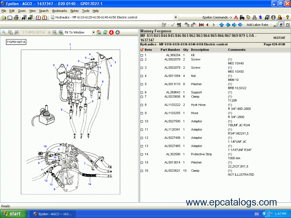291x218 pixels.
Task: Open the Bookmarks menu
Action: pos(59,11)
